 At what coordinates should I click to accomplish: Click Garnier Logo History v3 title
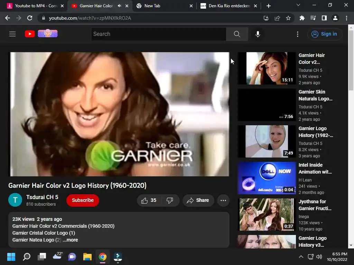pyautogui.click(x=313, y=242)
